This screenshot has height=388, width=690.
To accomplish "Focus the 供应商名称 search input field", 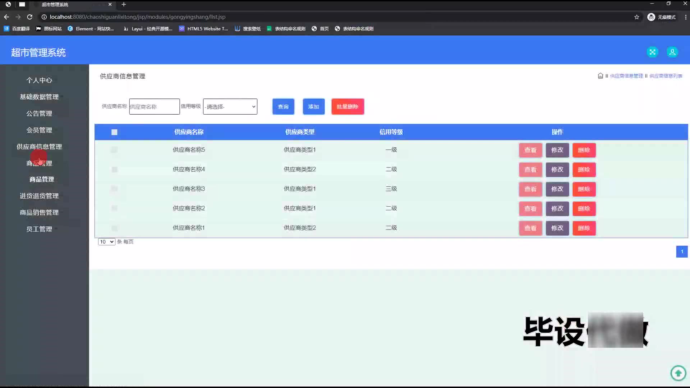I will 155,106.
